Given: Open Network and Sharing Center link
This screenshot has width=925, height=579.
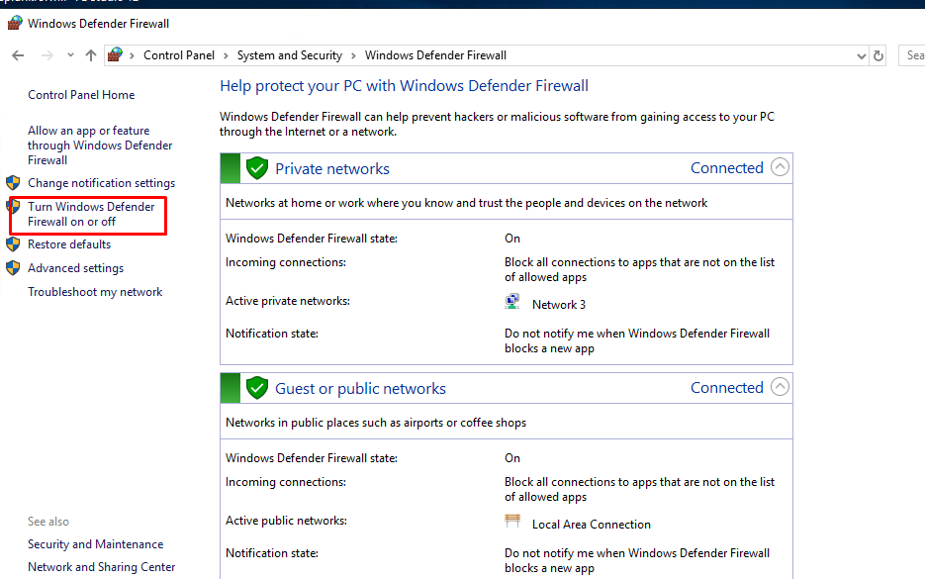Looking at the screenshot, I should (x=102, y=566).
